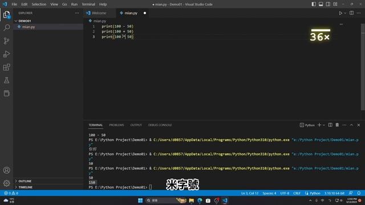The height and width of the screenshot is (205, 365).
Task: Select mian.py in the Explorer tree
Action: click(x=48, y=27)
